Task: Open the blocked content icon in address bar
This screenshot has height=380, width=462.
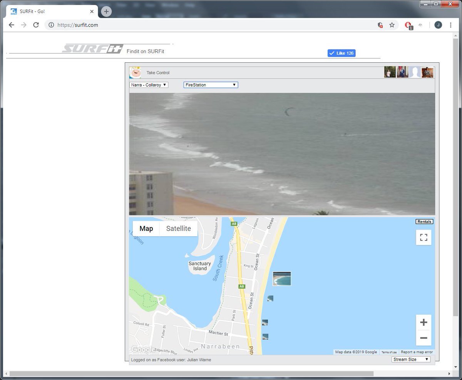Action: 380,25
